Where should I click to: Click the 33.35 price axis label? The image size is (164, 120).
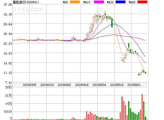(x=8, y=14)
